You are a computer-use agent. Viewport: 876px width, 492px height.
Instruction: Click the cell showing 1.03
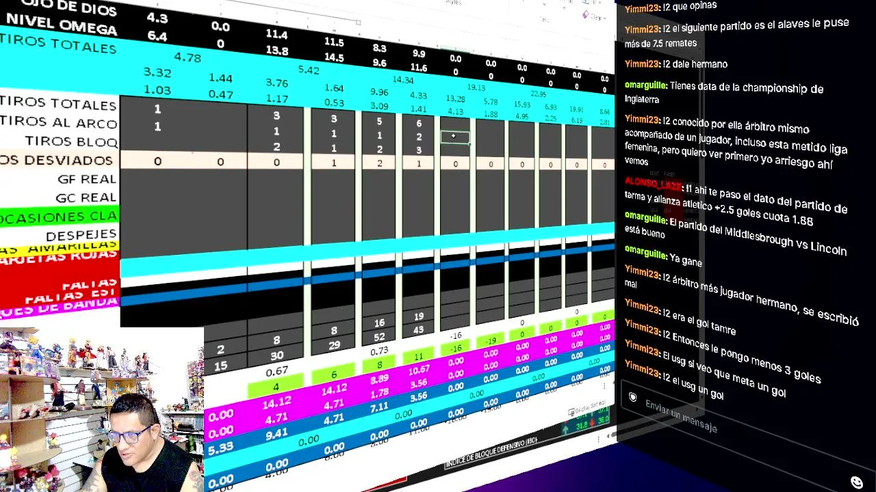[157, 90]
